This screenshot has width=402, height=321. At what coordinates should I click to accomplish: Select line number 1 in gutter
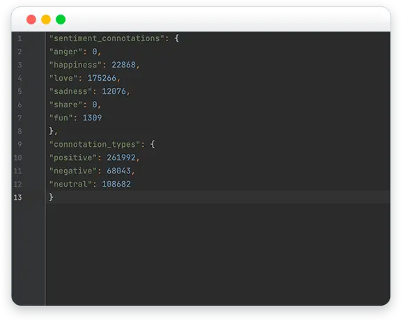coord(20,38)
